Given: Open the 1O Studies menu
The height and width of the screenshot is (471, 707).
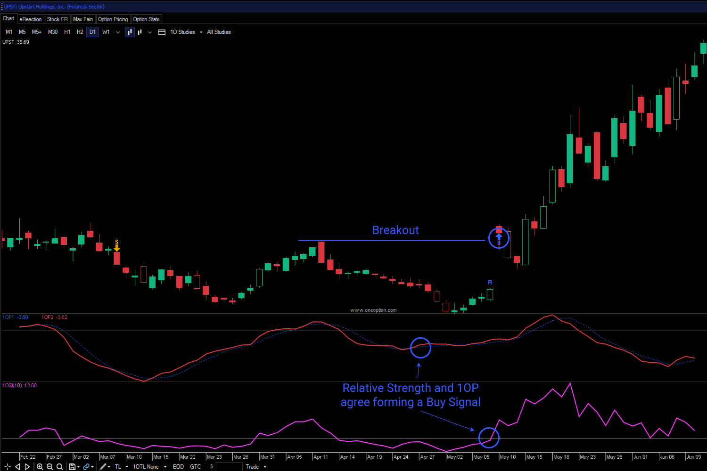Looking at the screenshot, I should pyautogui.click(x=183, y=32).
